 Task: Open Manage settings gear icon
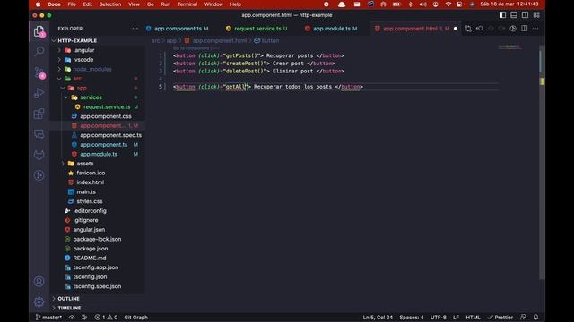click(x=39, y=302)
